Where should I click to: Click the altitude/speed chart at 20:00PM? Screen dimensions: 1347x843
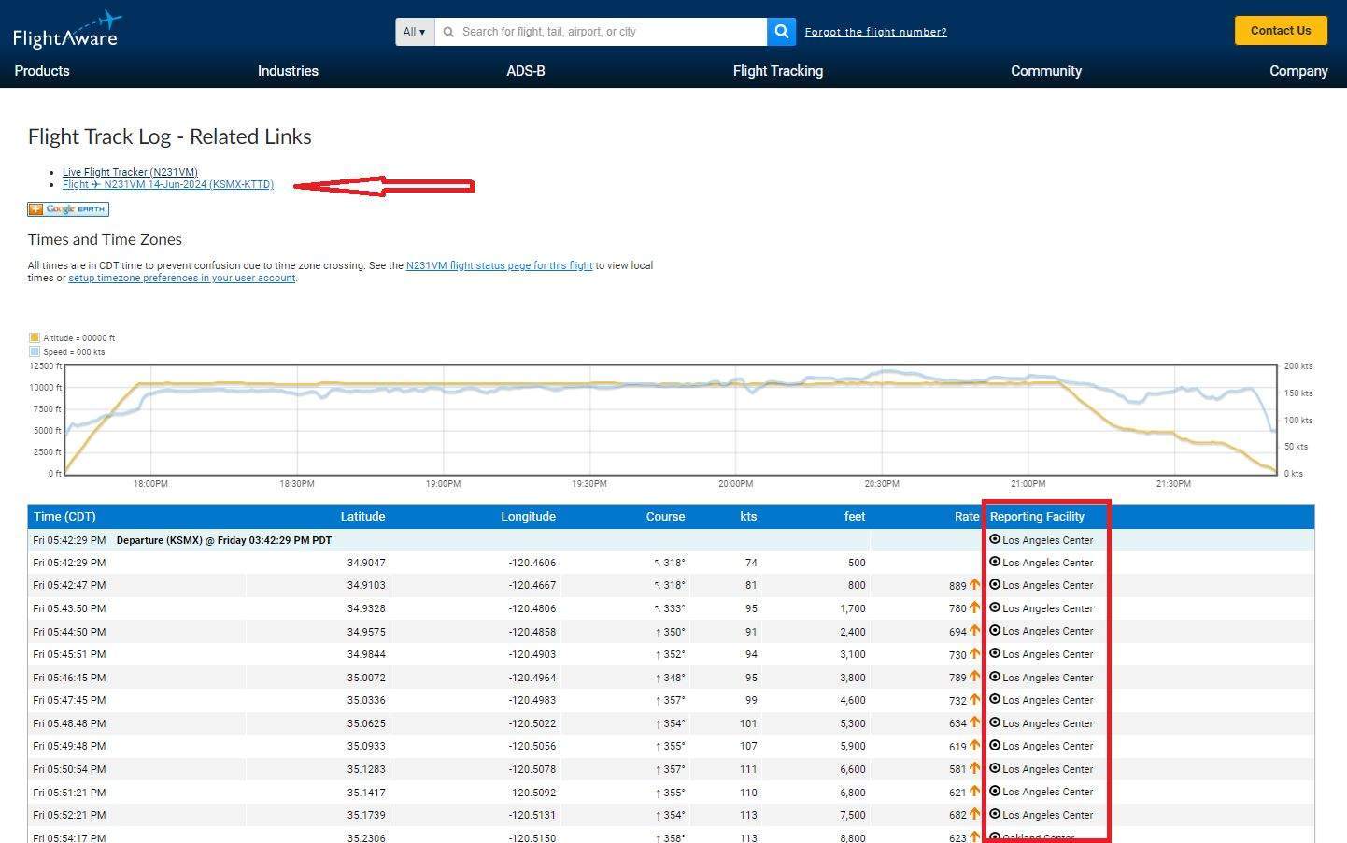click(x=736, y=420)
